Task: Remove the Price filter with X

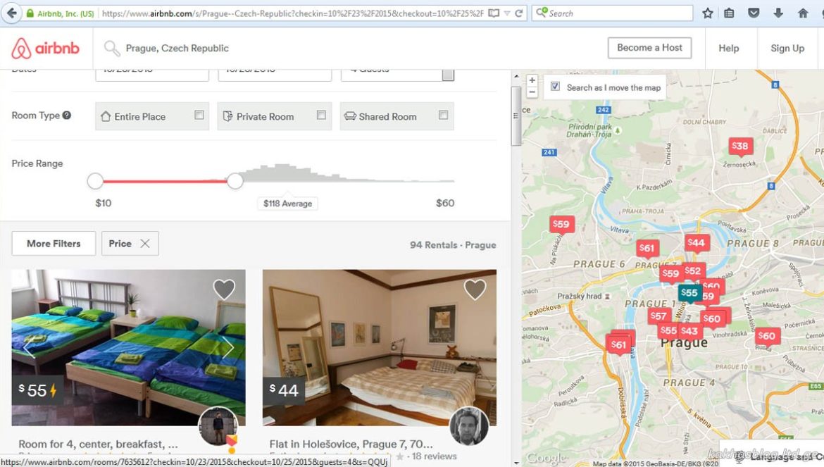Action: point(145,244)
